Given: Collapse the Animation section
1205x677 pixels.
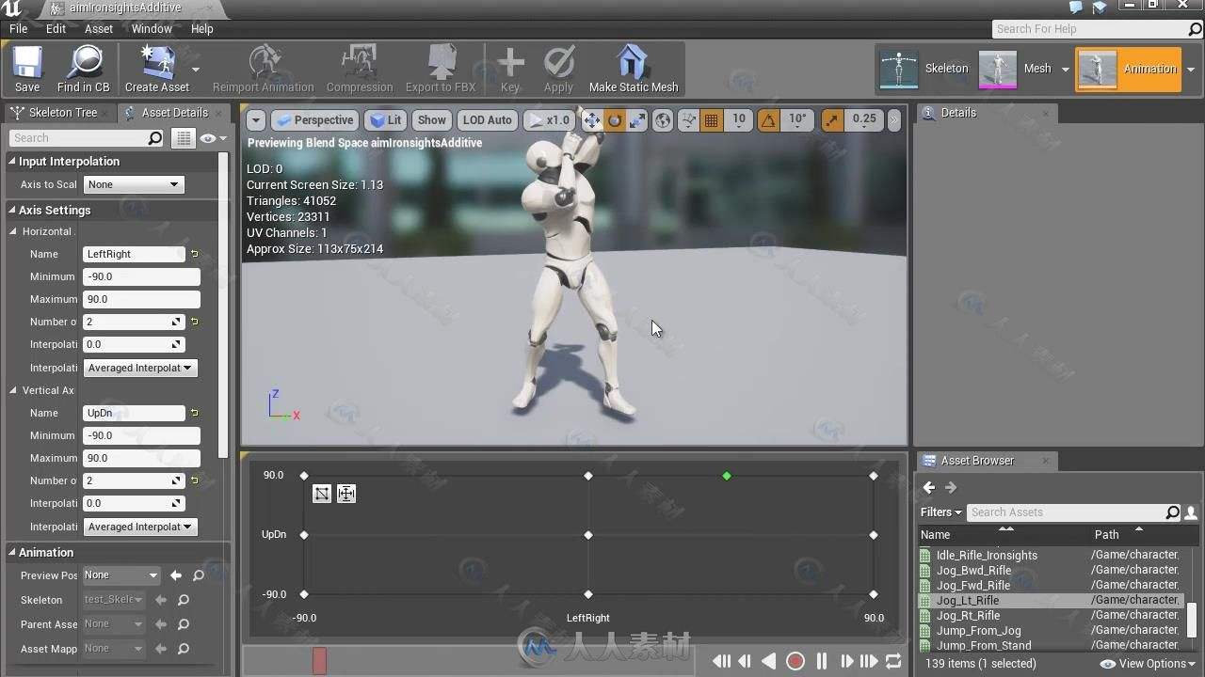Looking at the screenshot, I should pos(12,553).
